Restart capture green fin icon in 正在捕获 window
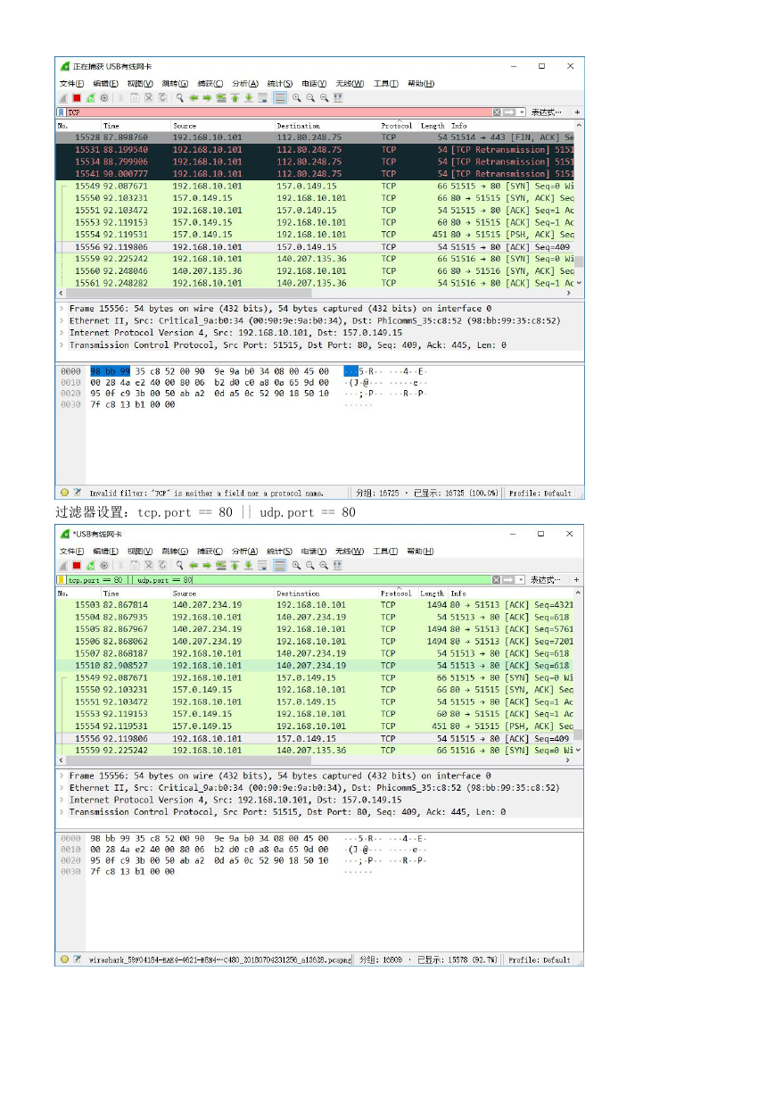The height and width of the screenshot is (1096, 775). tap(89, 97)
